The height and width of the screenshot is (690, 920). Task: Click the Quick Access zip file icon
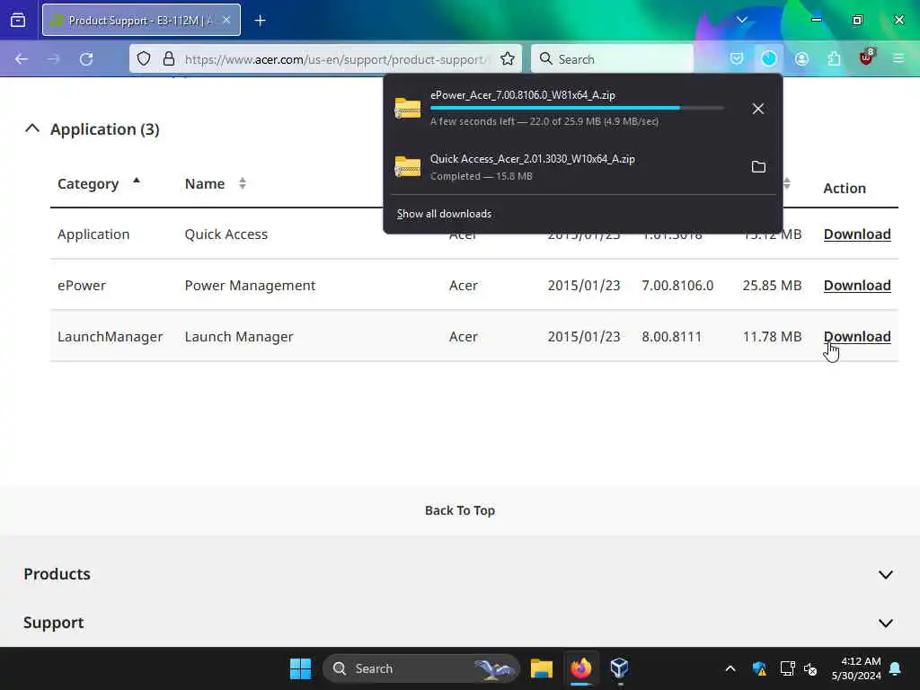(x=408, y=166)
